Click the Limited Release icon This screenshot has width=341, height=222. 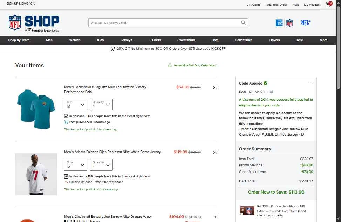(66, 182)
